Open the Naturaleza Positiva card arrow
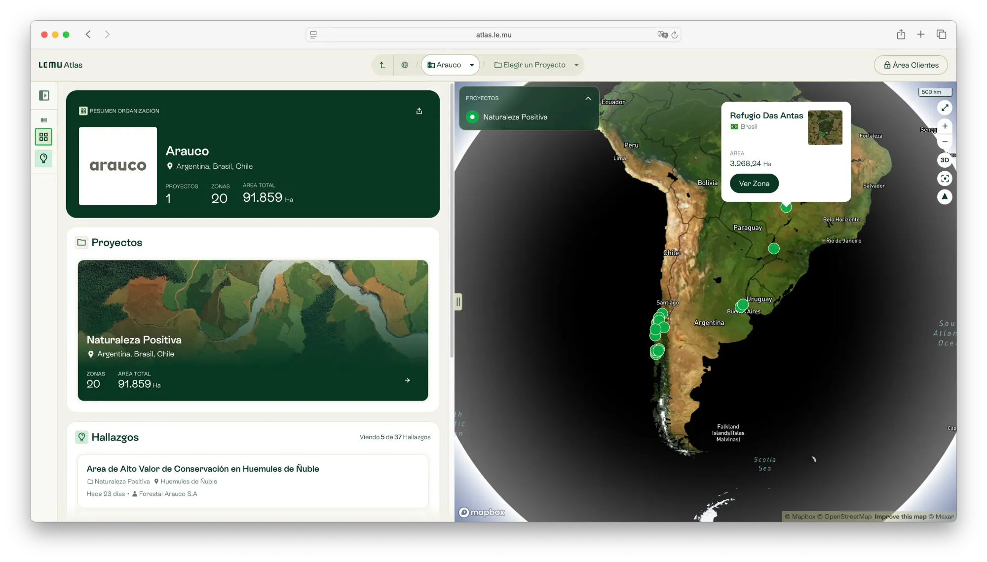 tap(407, 380)
